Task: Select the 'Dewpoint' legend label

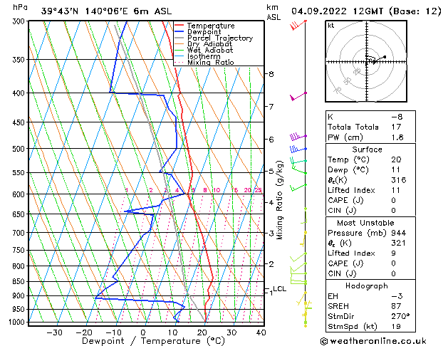Action: coord(204,32)
